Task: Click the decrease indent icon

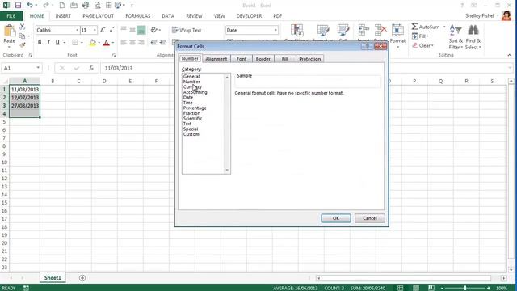Action: click(x=153, y=43)
